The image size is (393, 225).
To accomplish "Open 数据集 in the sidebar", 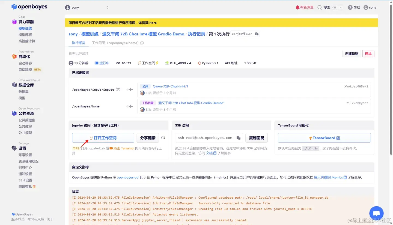I will 23,92.
